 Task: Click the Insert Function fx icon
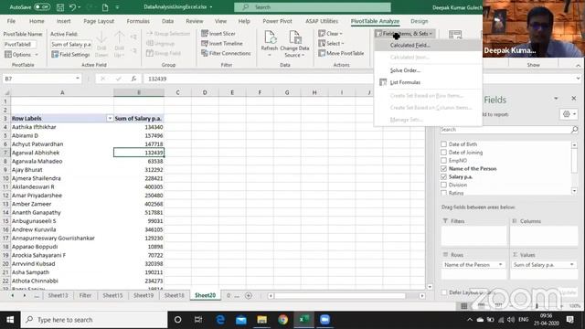point(133,79)
